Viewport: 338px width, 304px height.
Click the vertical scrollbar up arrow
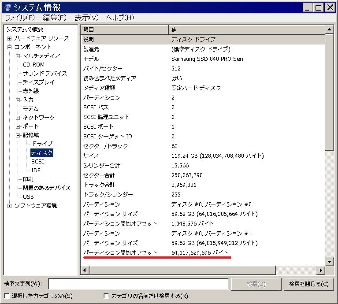click(x=329, y=30)
